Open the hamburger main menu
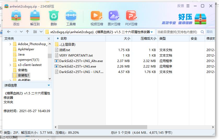 (x=188, y=6)
